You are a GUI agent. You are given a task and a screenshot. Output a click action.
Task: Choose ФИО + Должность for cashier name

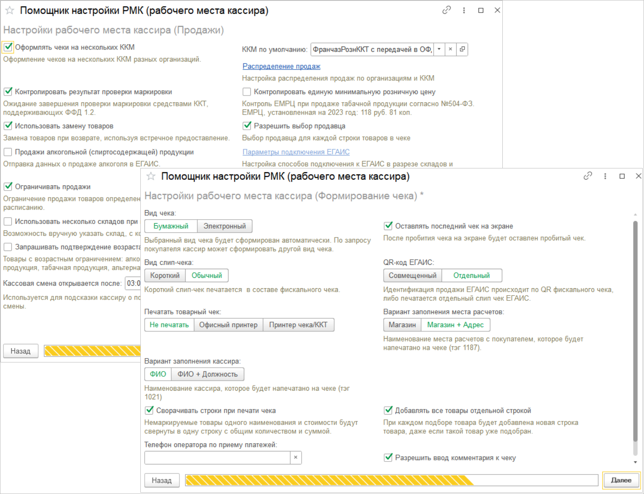[x=207, y=374]
